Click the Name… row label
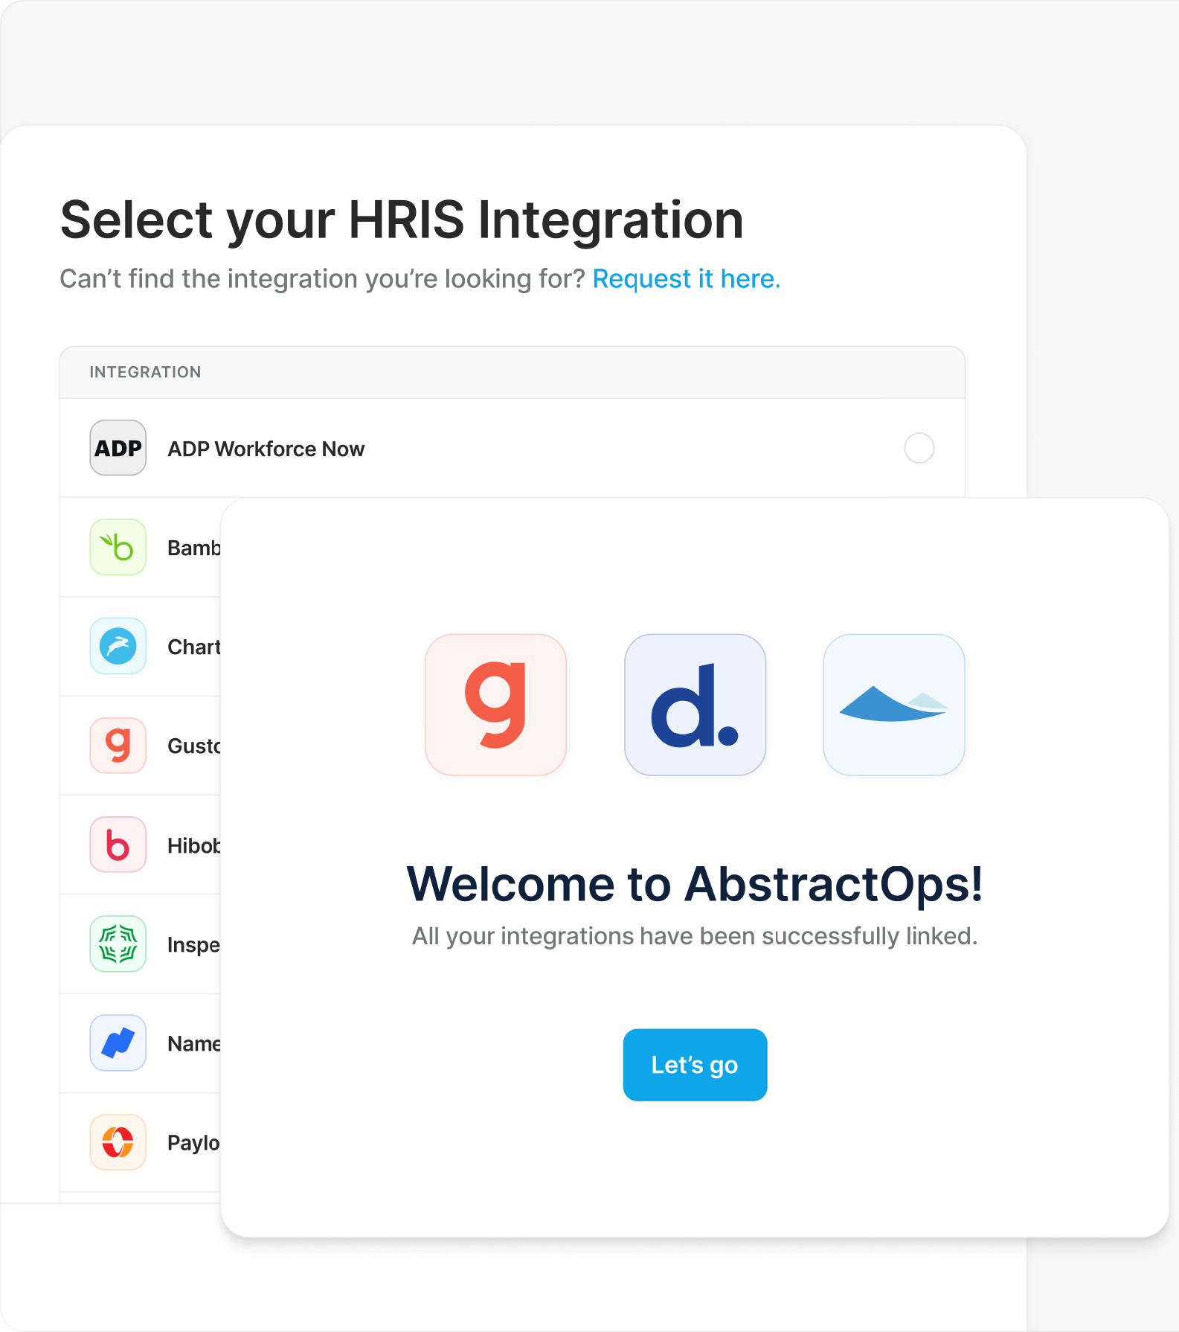This screenshot has height=1332, width=1179. coord(194,1043)
